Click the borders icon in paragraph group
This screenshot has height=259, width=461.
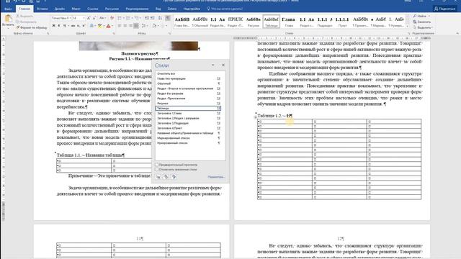(163, 26)
